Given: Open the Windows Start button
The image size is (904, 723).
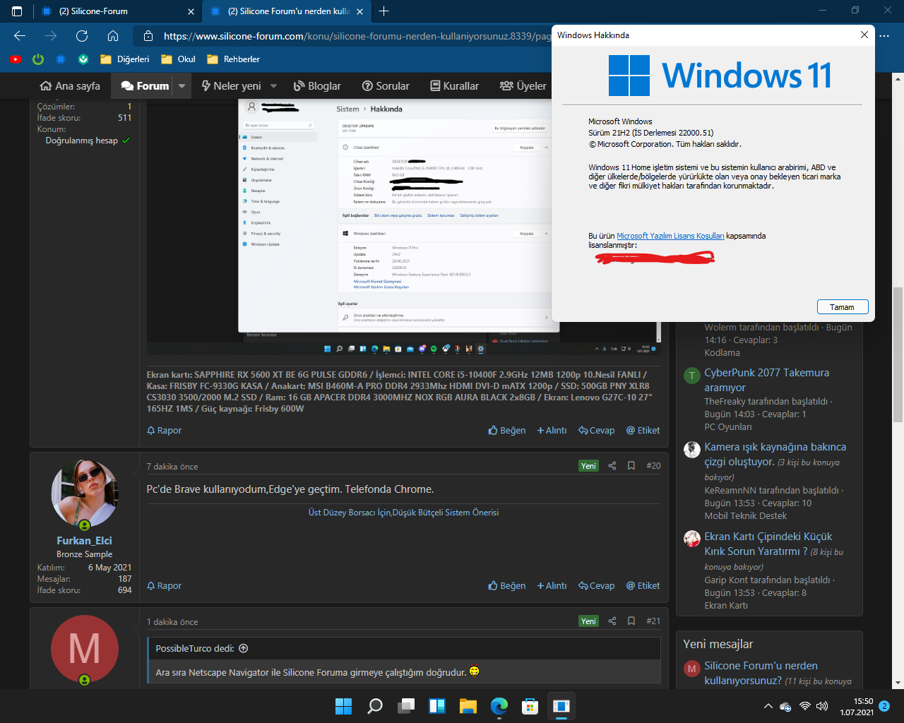Looking at the screenshot, I should pos(344,706).
